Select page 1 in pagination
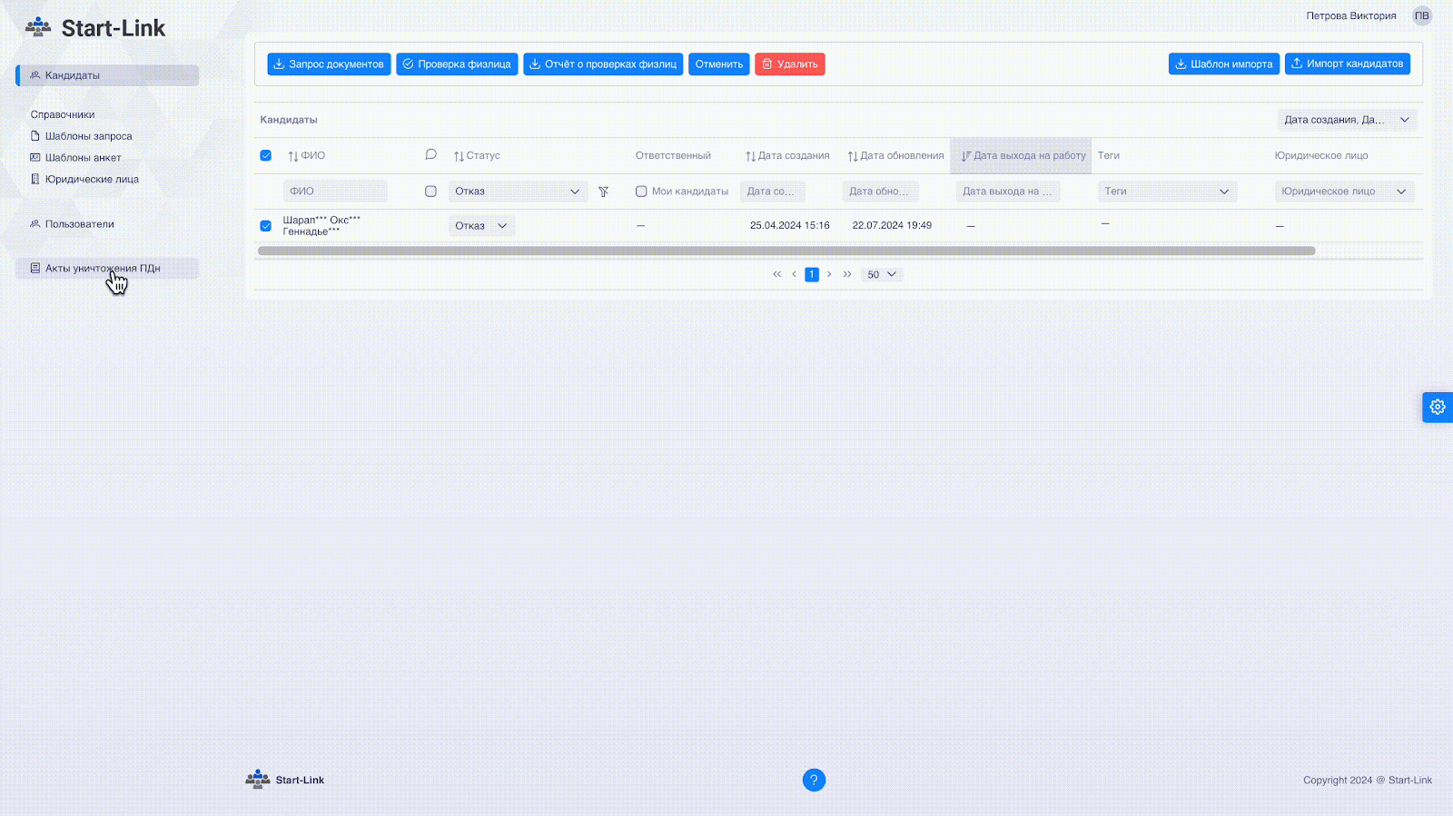The width and height of the screenshot is (1453, 816). point(812,274)
